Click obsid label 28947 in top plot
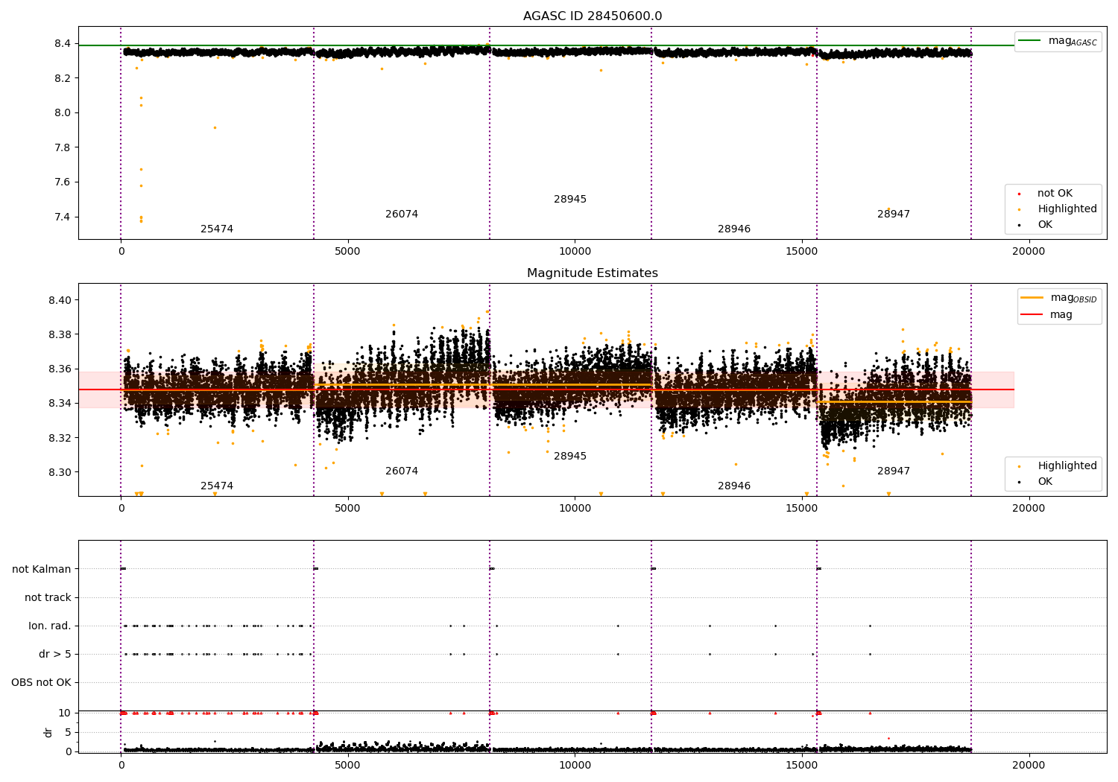Screen dimensions: 1118x782 894,214
